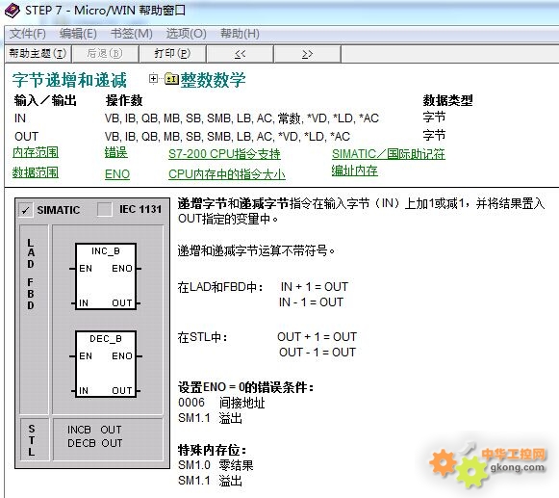Open the 编址内存 link

coord(354,170)
